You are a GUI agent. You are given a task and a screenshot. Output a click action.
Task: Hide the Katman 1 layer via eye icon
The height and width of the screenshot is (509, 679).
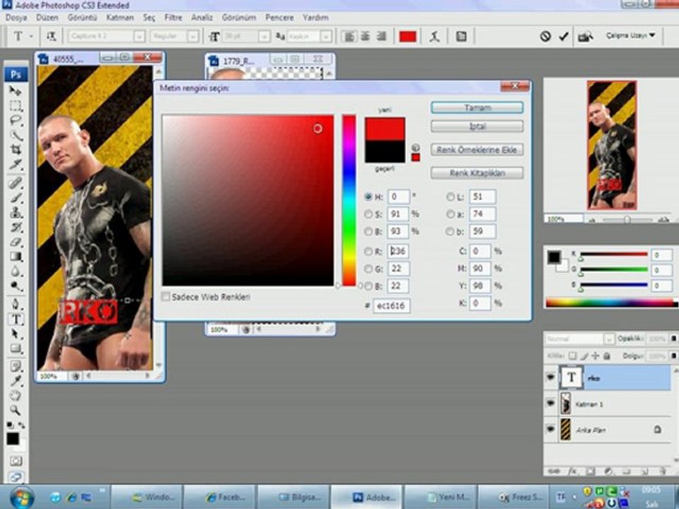[x=550, y=403]
